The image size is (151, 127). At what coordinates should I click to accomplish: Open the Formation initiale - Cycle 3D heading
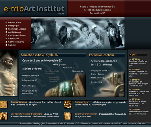coord(40,55)
